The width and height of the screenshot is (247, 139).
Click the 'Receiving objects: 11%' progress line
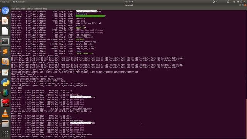[x=47, y=83]
